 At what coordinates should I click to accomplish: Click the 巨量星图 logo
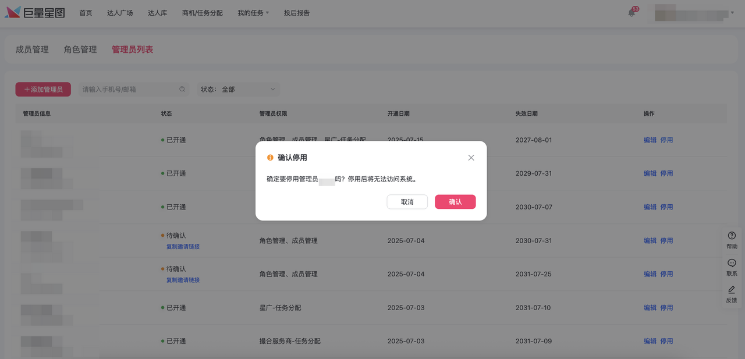pos(35,12)
